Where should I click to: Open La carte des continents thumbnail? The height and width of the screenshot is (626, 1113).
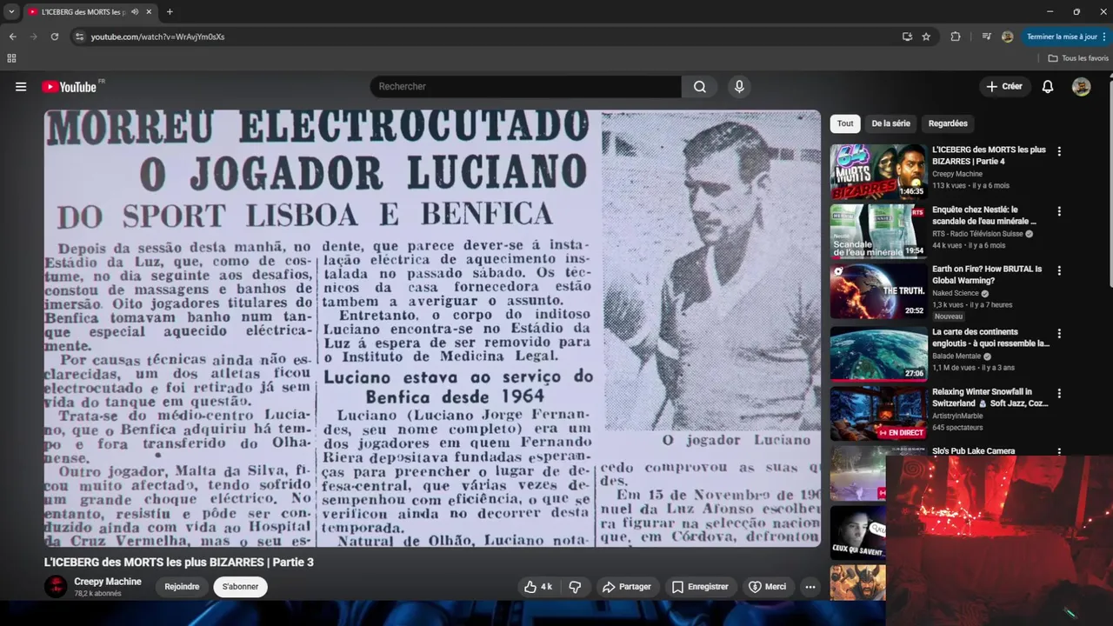[878, 354]
